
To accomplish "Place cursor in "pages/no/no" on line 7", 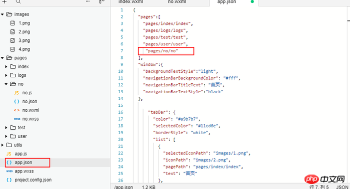I will click(162, 51).
